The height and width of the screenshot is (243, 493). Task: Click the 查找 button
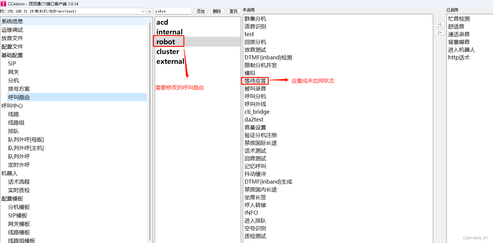coord(234,11)
